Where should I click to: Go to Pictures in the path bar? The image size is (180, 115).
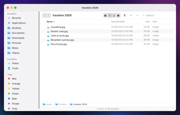[61, 104]
